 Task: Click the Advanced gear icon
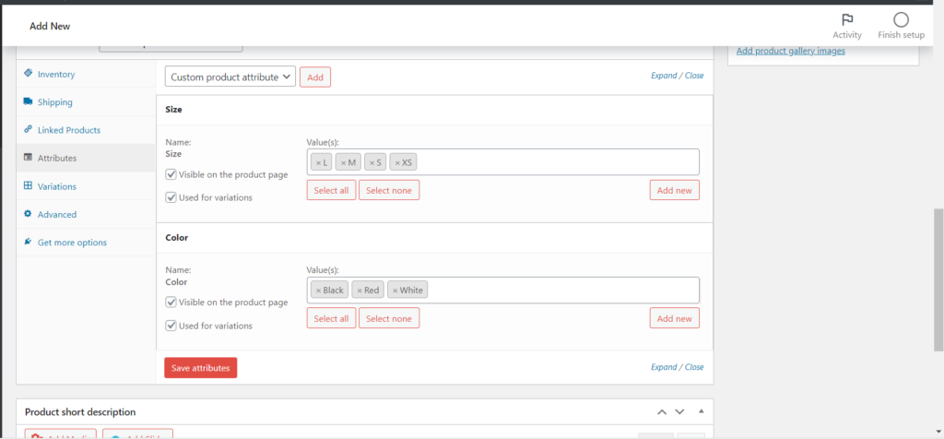point(29,214)
